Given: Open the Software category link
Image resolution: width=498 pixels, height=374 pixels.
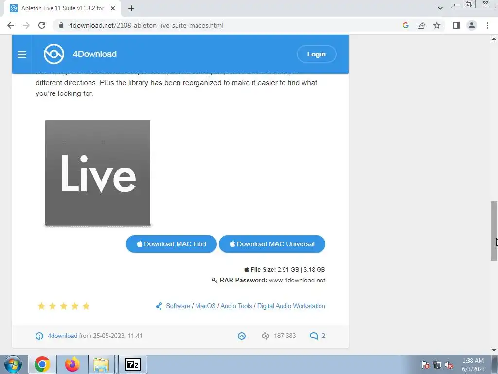Looking at the screenshot, I should click(178, 306).
